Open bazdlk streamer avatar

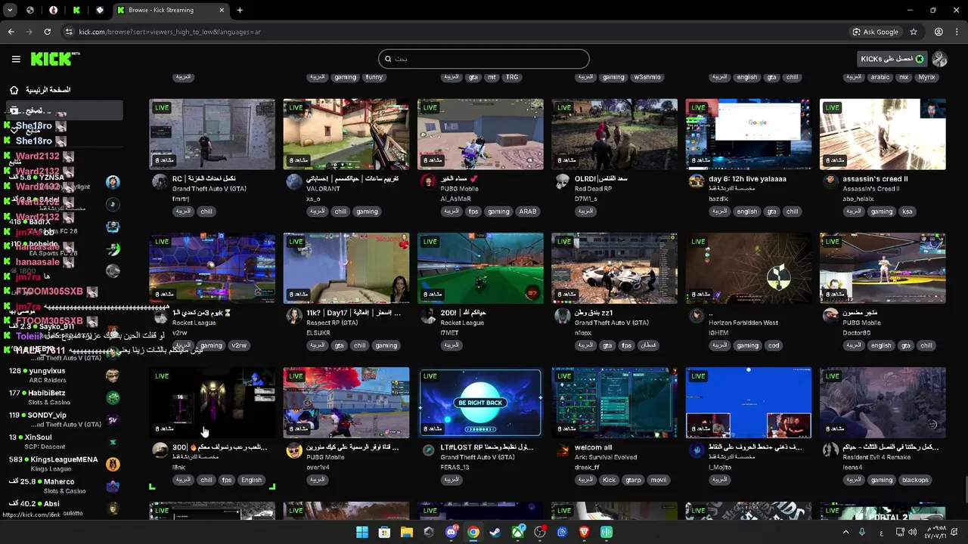pos(697,181)
